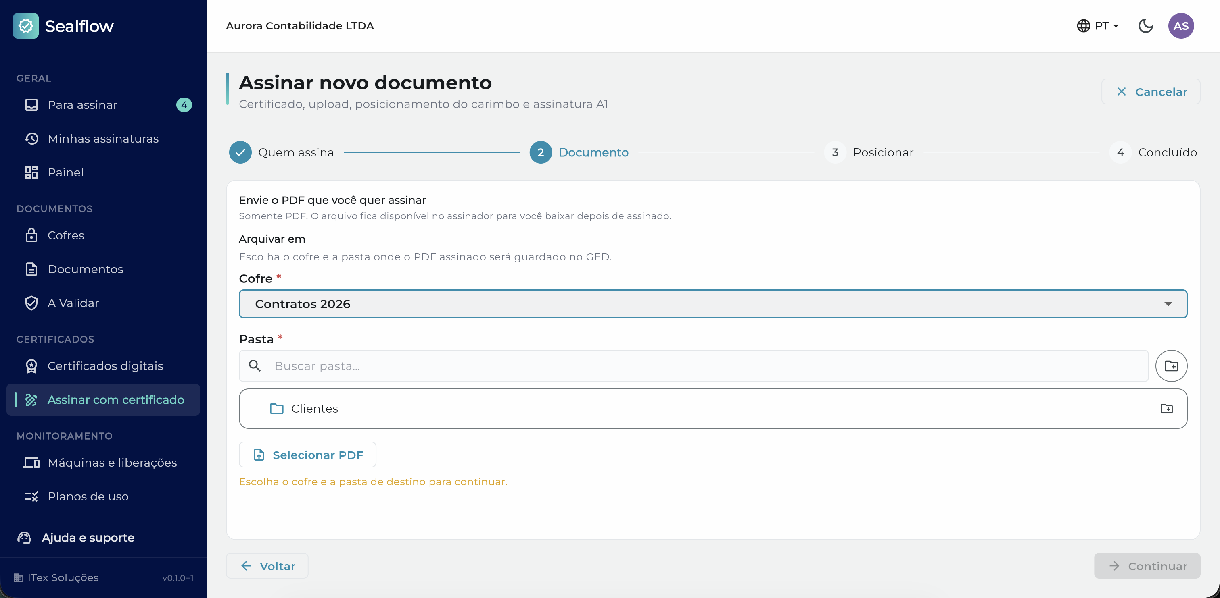Click the globe language icon
This screenshot has height=598, width=1220.
click(x=1083, y=25)
